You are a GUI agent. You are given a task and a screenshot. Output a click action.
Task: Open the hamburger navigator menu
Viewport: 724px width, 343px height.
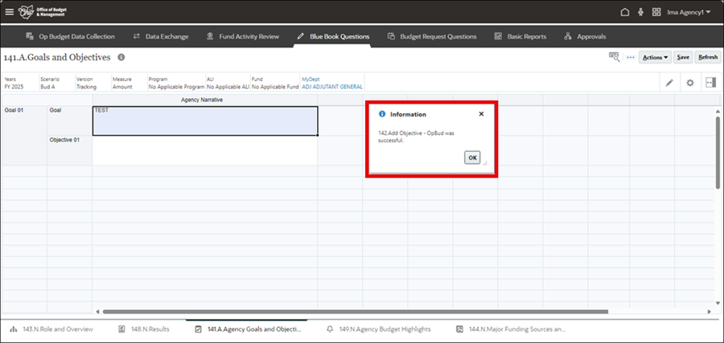pos(10,13)
